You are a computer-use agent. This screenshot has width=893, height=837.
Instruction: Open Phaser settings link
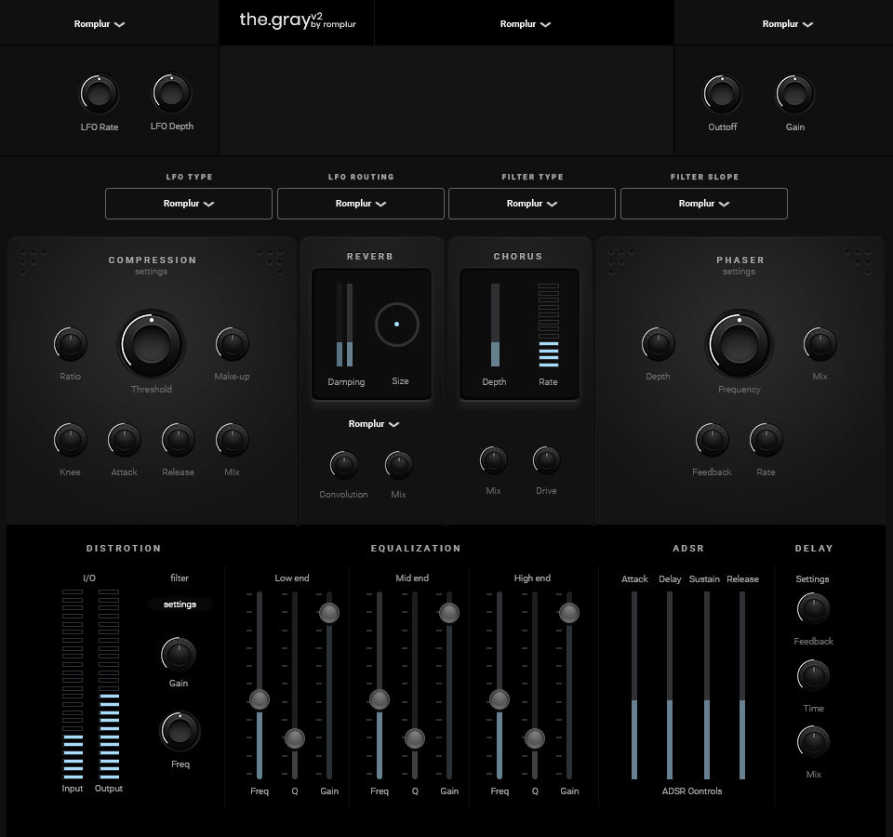(x=739, y=272)
